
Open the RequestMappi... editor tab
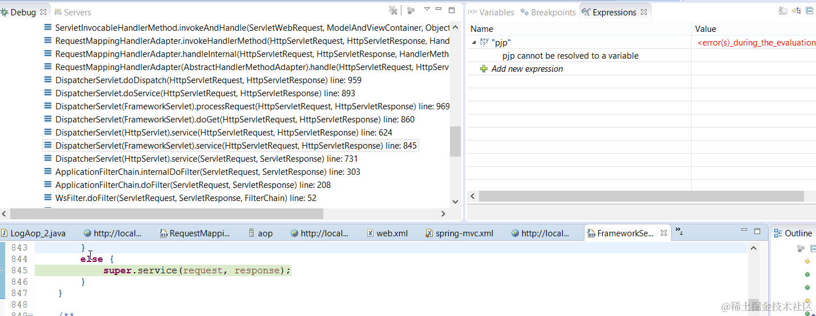[x=194, y=233]
